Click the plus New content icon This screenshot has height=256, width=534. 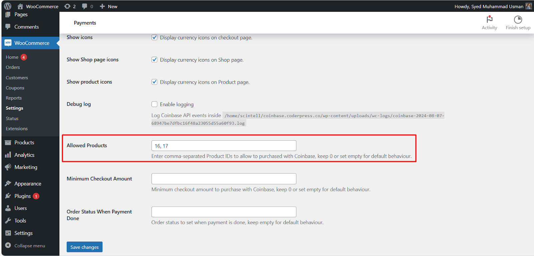point(102,6)
